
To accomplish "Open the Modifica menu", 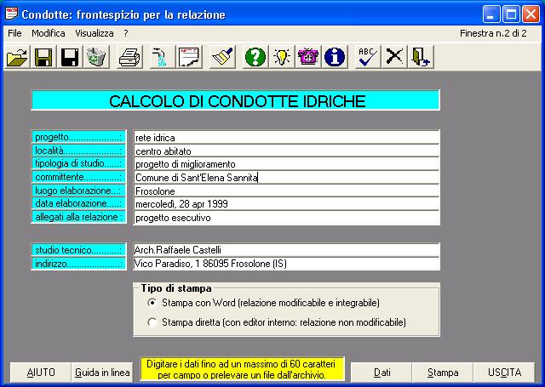I will click(48, 32).
